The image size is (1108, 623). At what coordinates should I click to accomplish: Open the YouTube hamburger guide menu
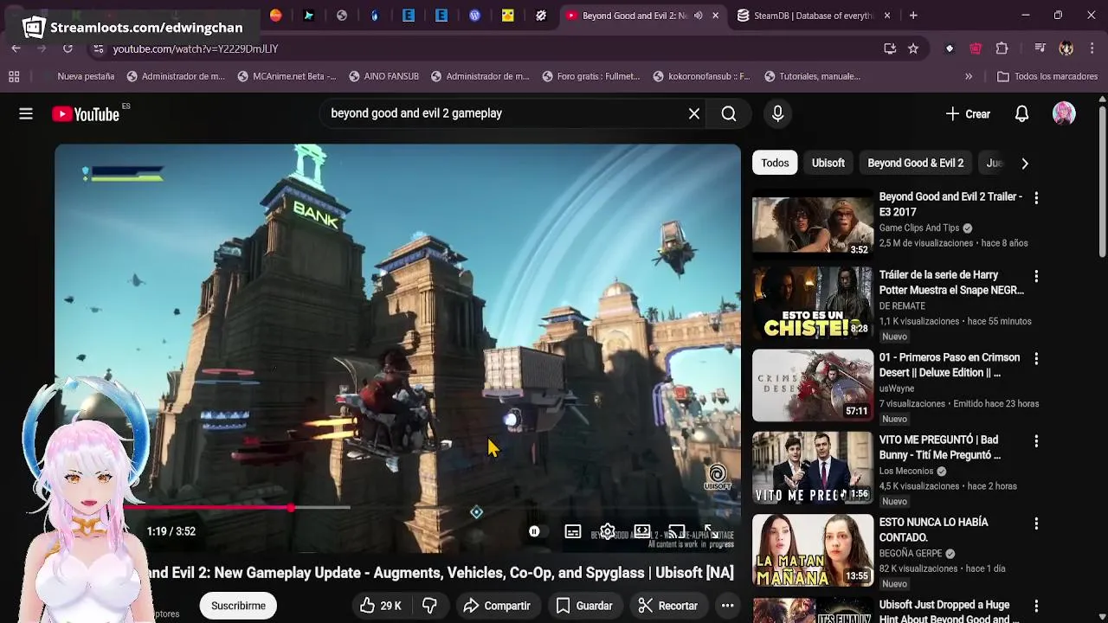tap(26, 113)
